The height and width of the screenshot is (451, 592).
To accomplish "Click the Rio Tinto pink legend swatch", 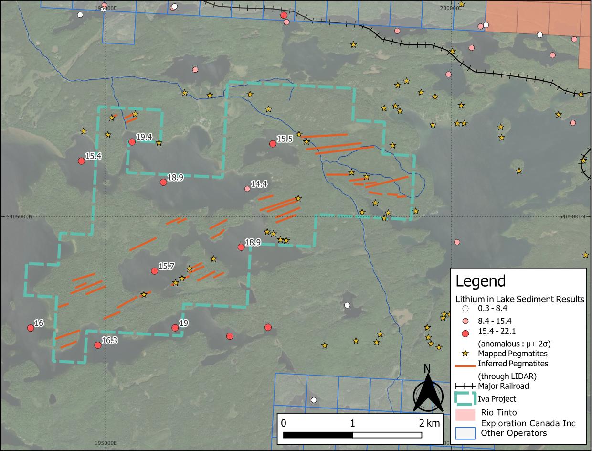I will (465, 413).
